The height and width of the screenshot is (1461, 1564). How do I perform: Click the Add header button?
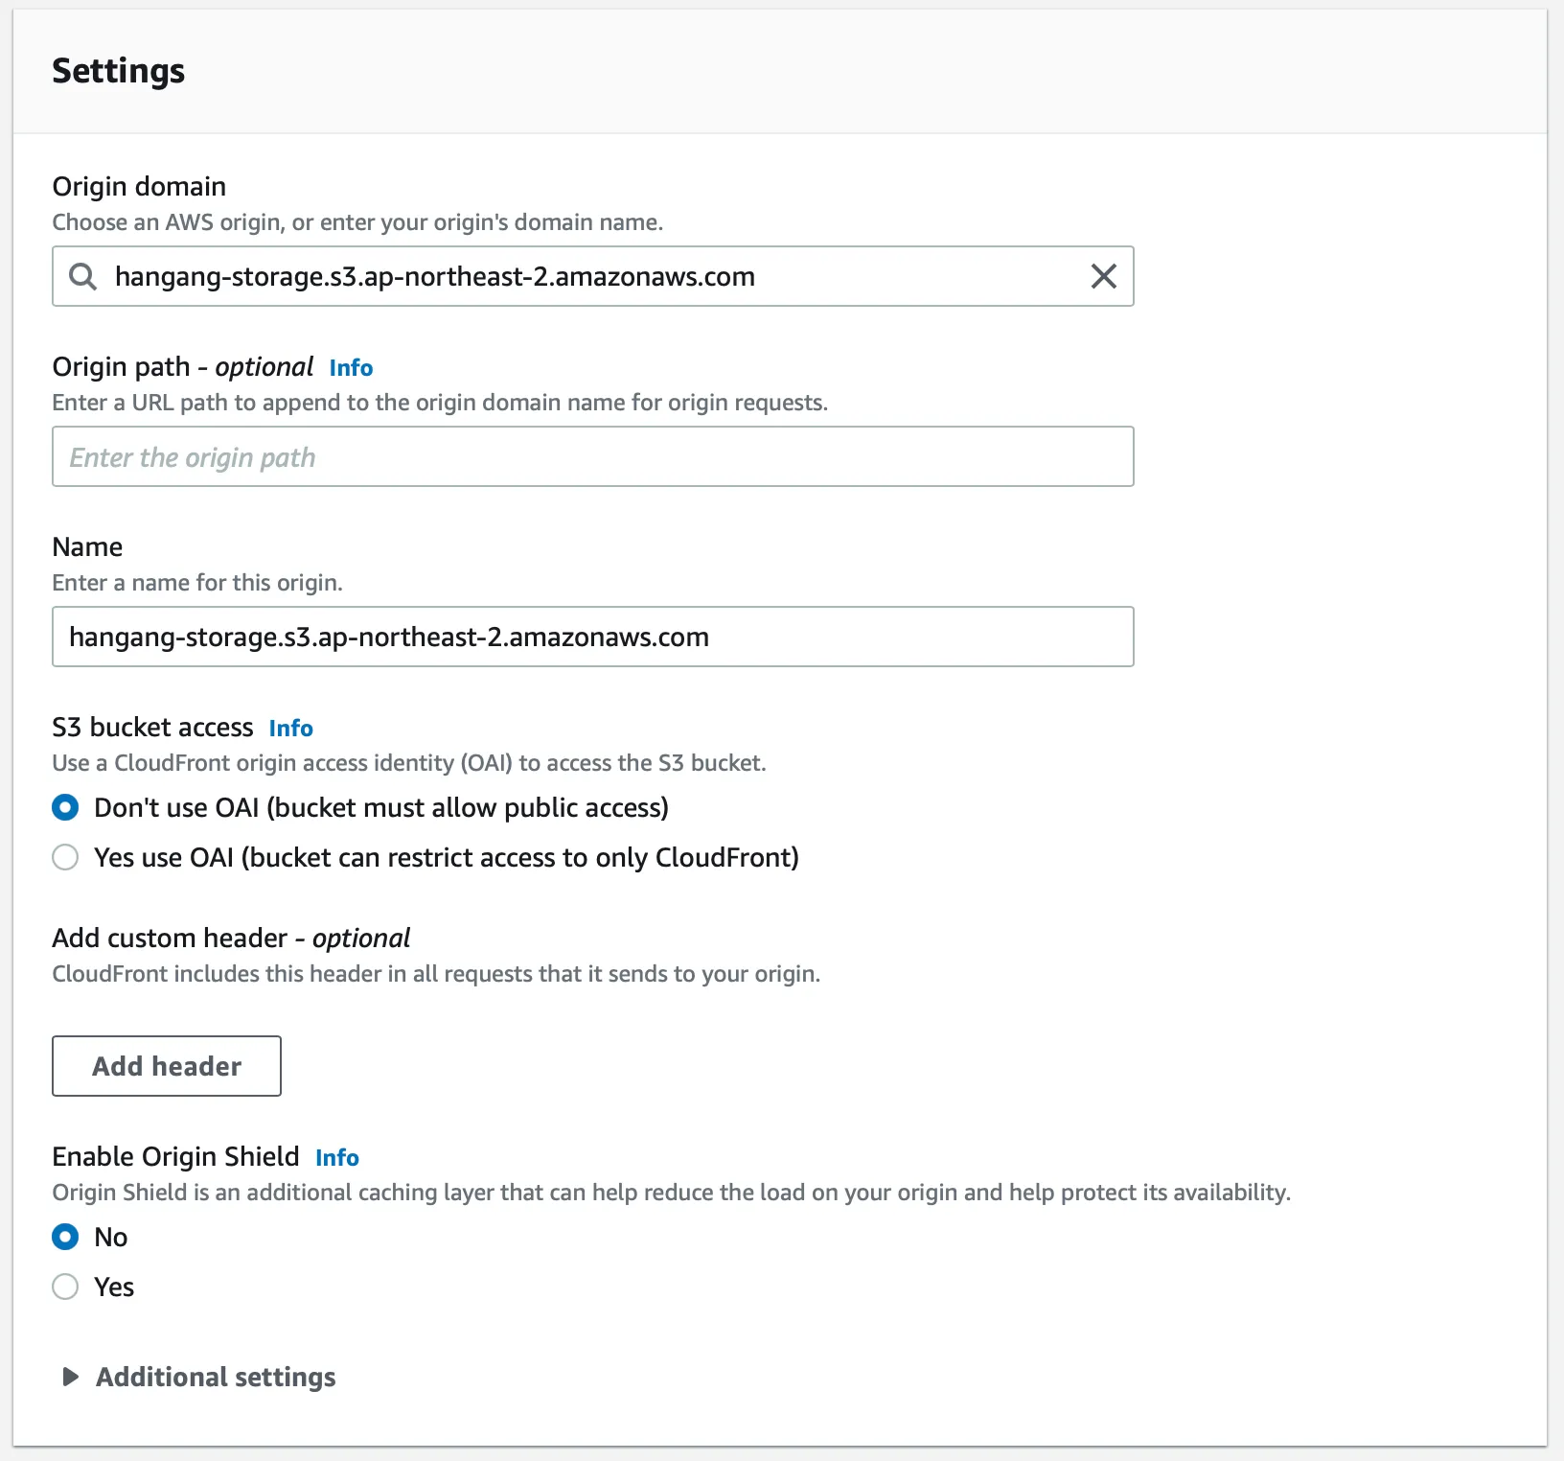[167, 1066]
